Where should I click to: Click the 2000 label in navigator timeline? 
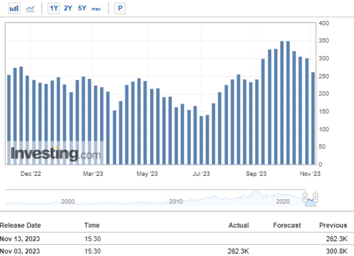coord(68,201)
